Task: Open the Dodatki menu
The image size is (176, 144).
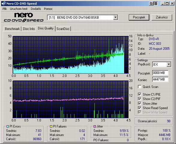Action: pyautogui.click(x=36, y=9)
